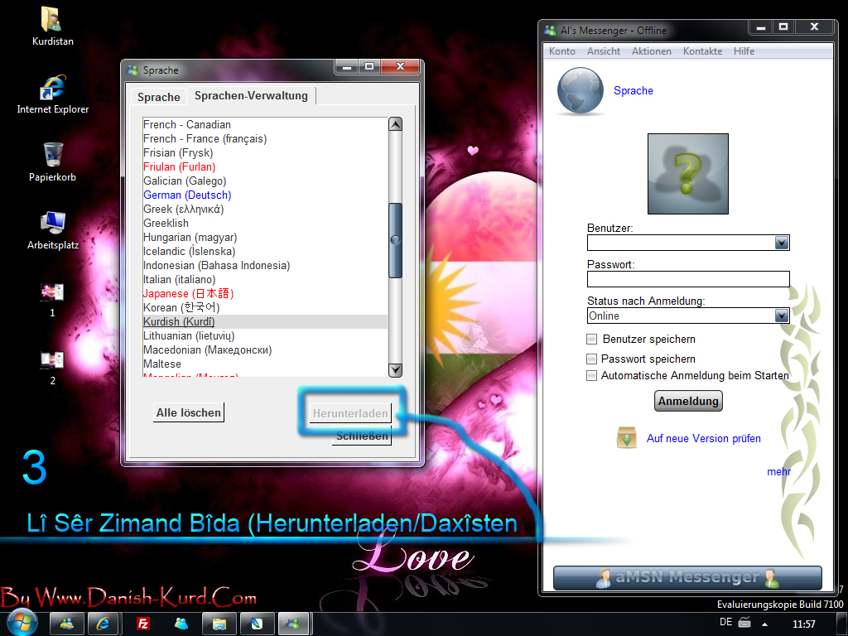
Task: Click the download box icon beside version check
Action: pyautogui.click(x=626, y=437)
